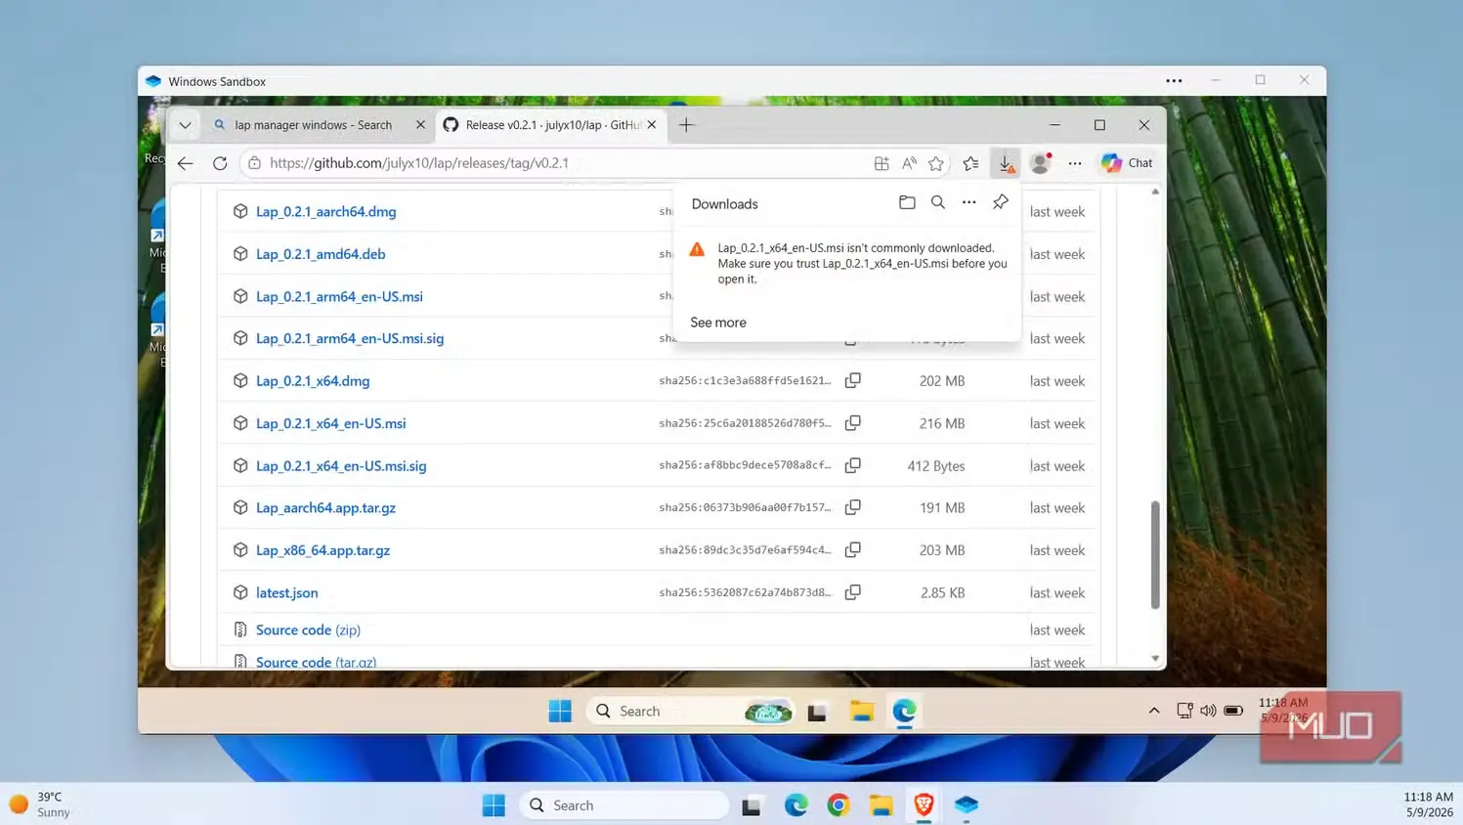
Task: Download Lap_0.2.1_x64.dmg
Action: pyautogui.click(x=313, y=381)
